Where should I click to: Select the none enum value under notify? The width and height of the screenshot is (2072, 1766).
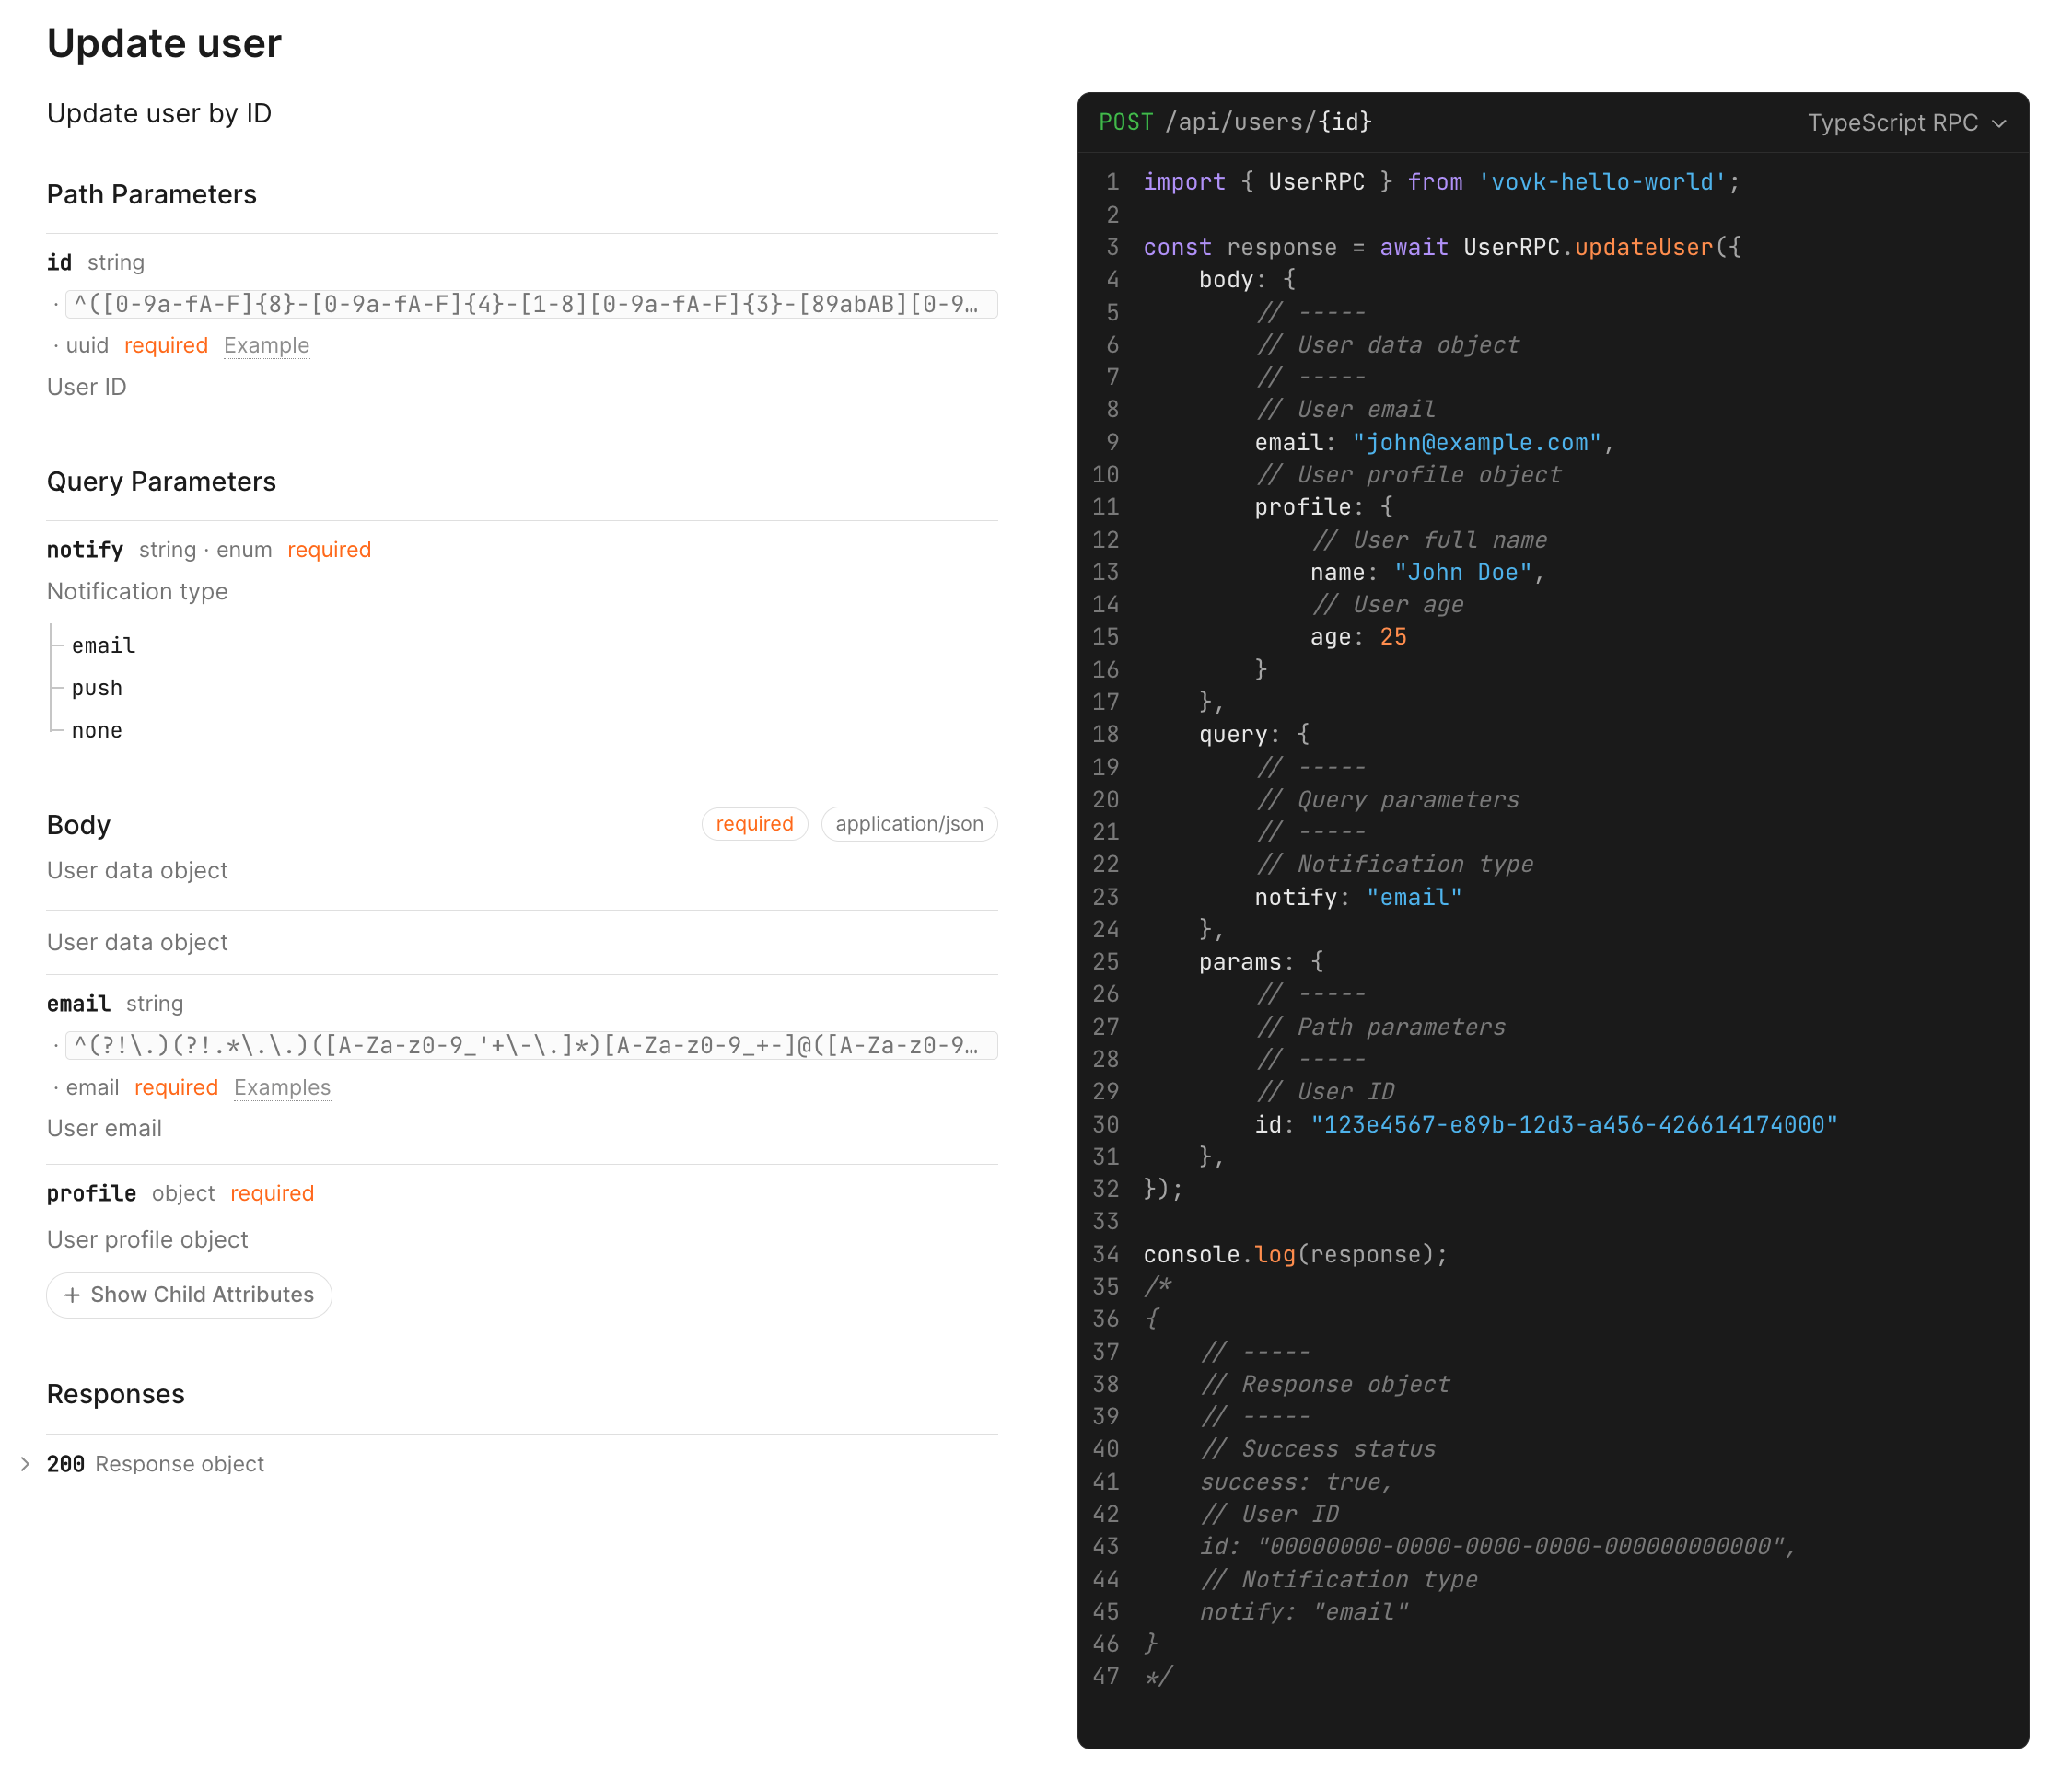97,730
